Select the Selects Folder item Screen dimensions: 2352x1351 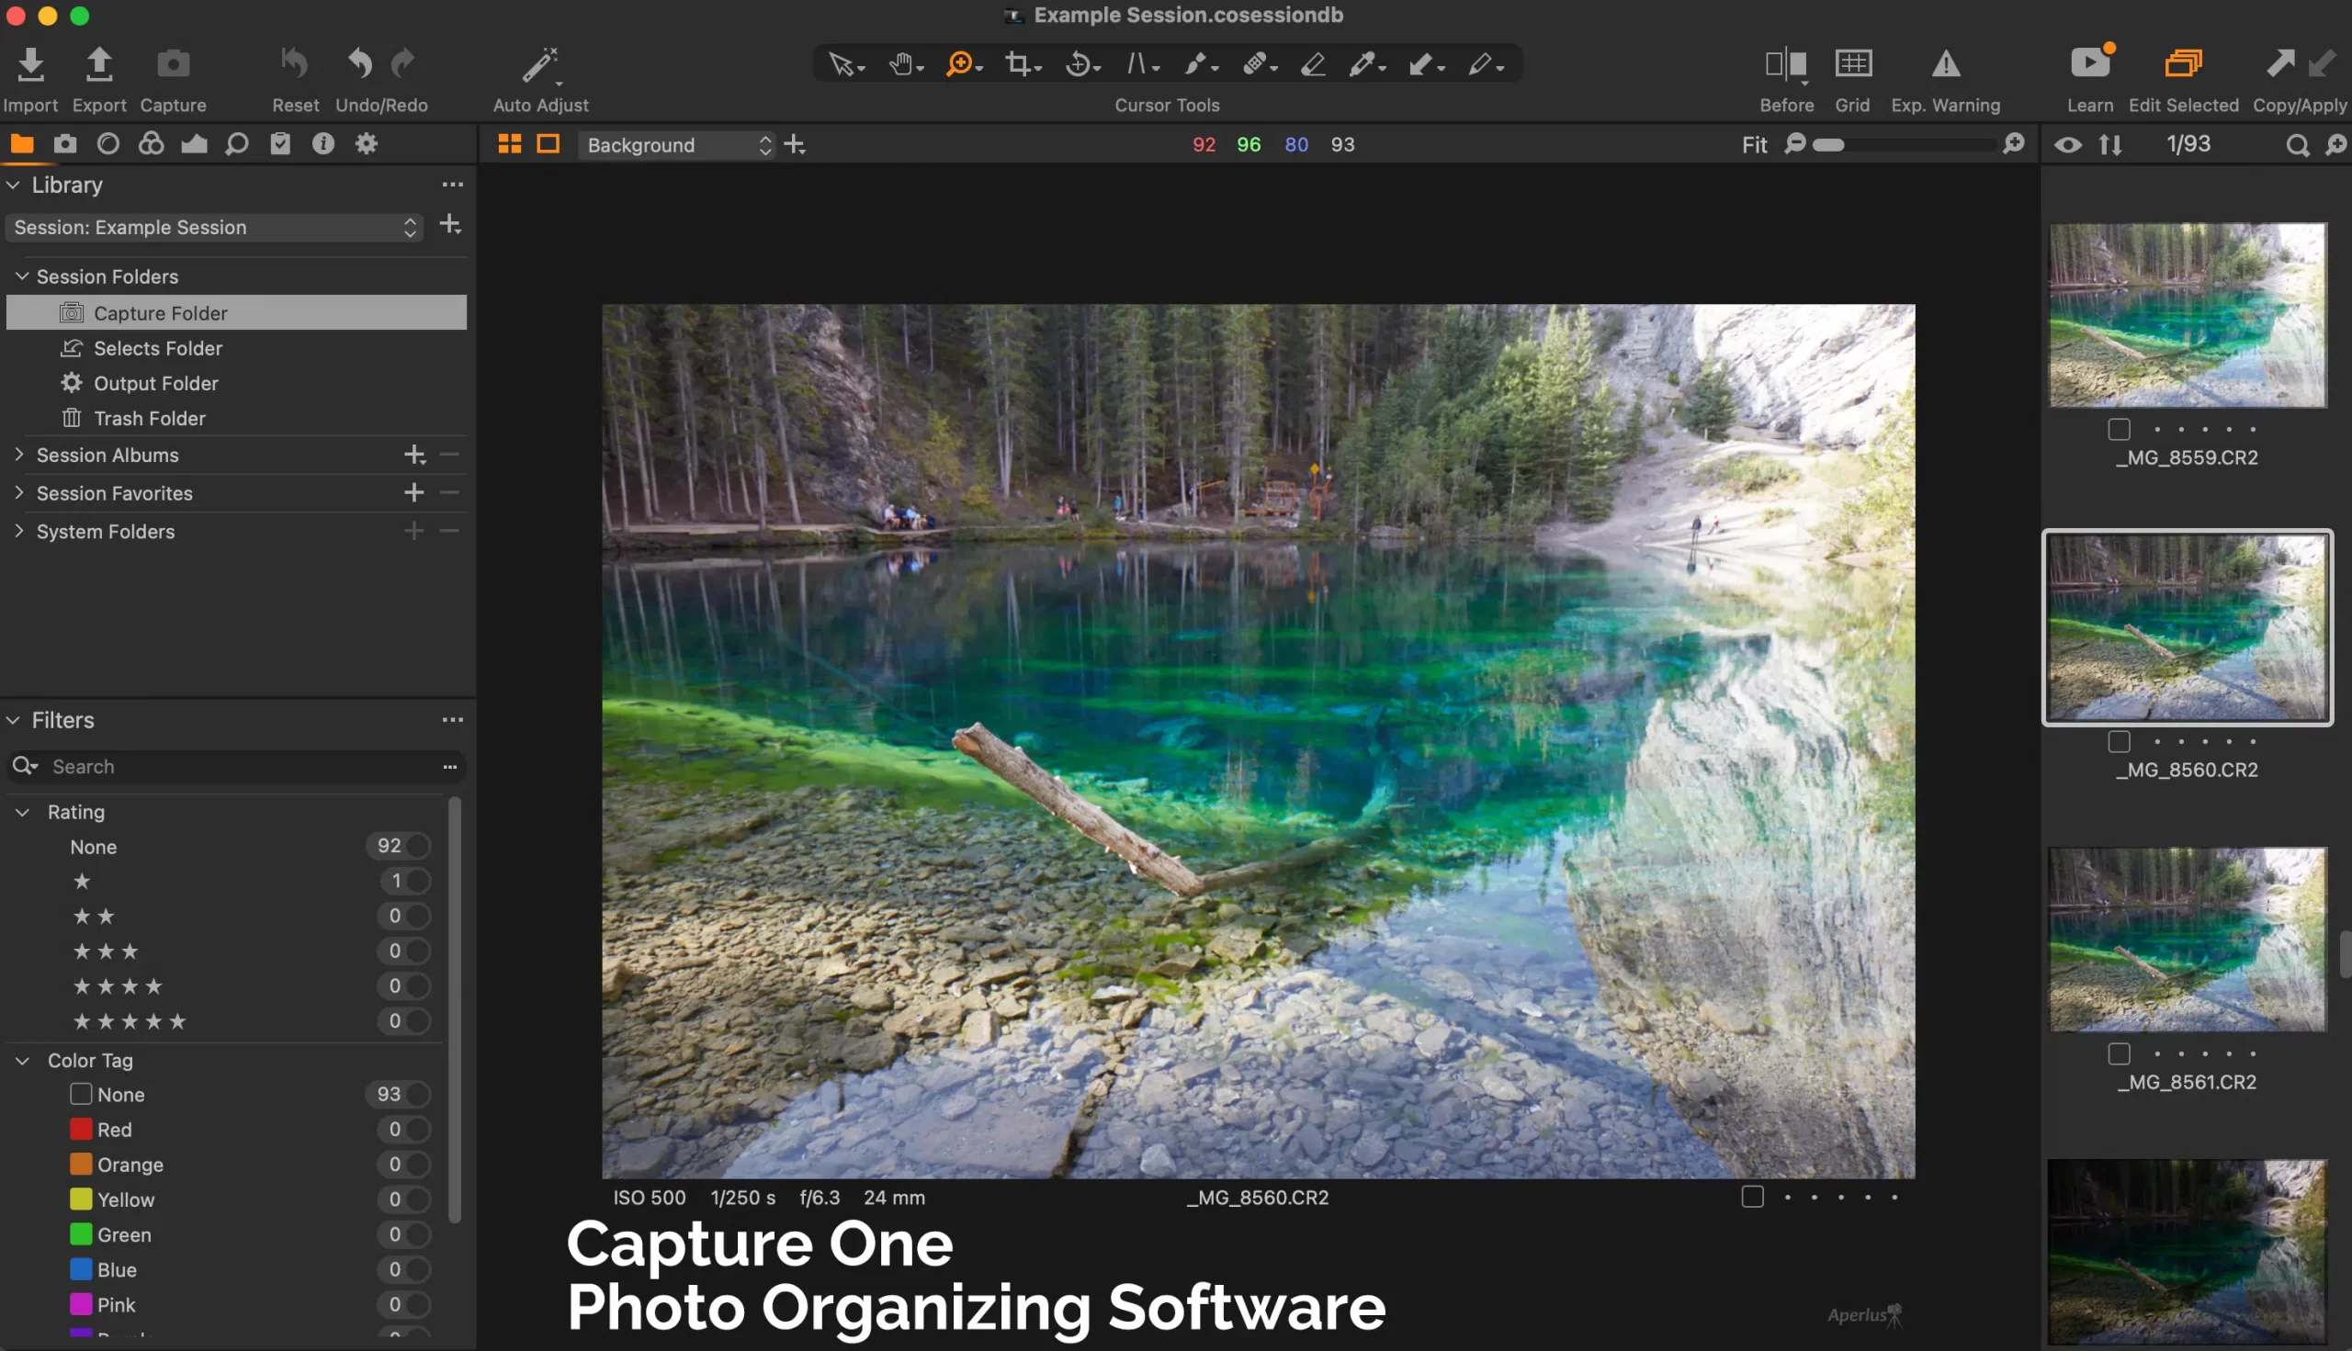click(x=158, y=348)
